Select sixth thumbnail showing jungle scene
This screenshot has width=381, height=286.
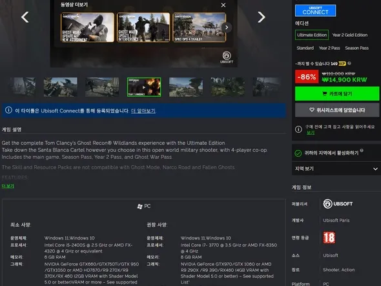point(228,87)
